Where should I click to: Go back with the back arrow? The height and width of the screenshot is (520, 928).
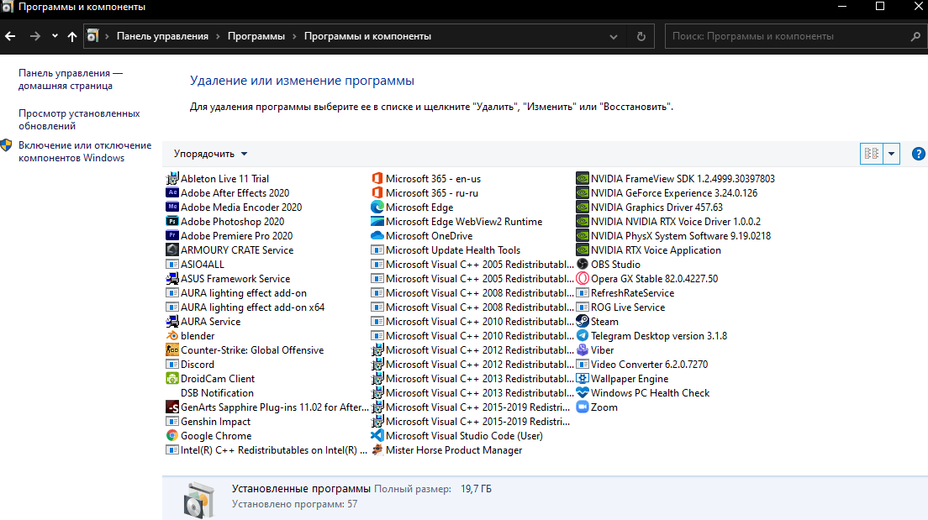coord(10,36)
